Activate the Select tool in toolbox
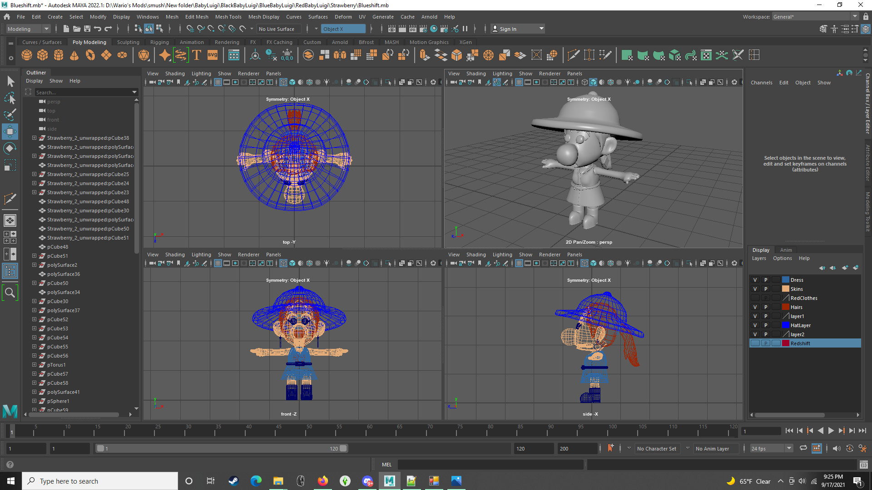The height and width of the screenshot is (490, 872). coord(10,82)
